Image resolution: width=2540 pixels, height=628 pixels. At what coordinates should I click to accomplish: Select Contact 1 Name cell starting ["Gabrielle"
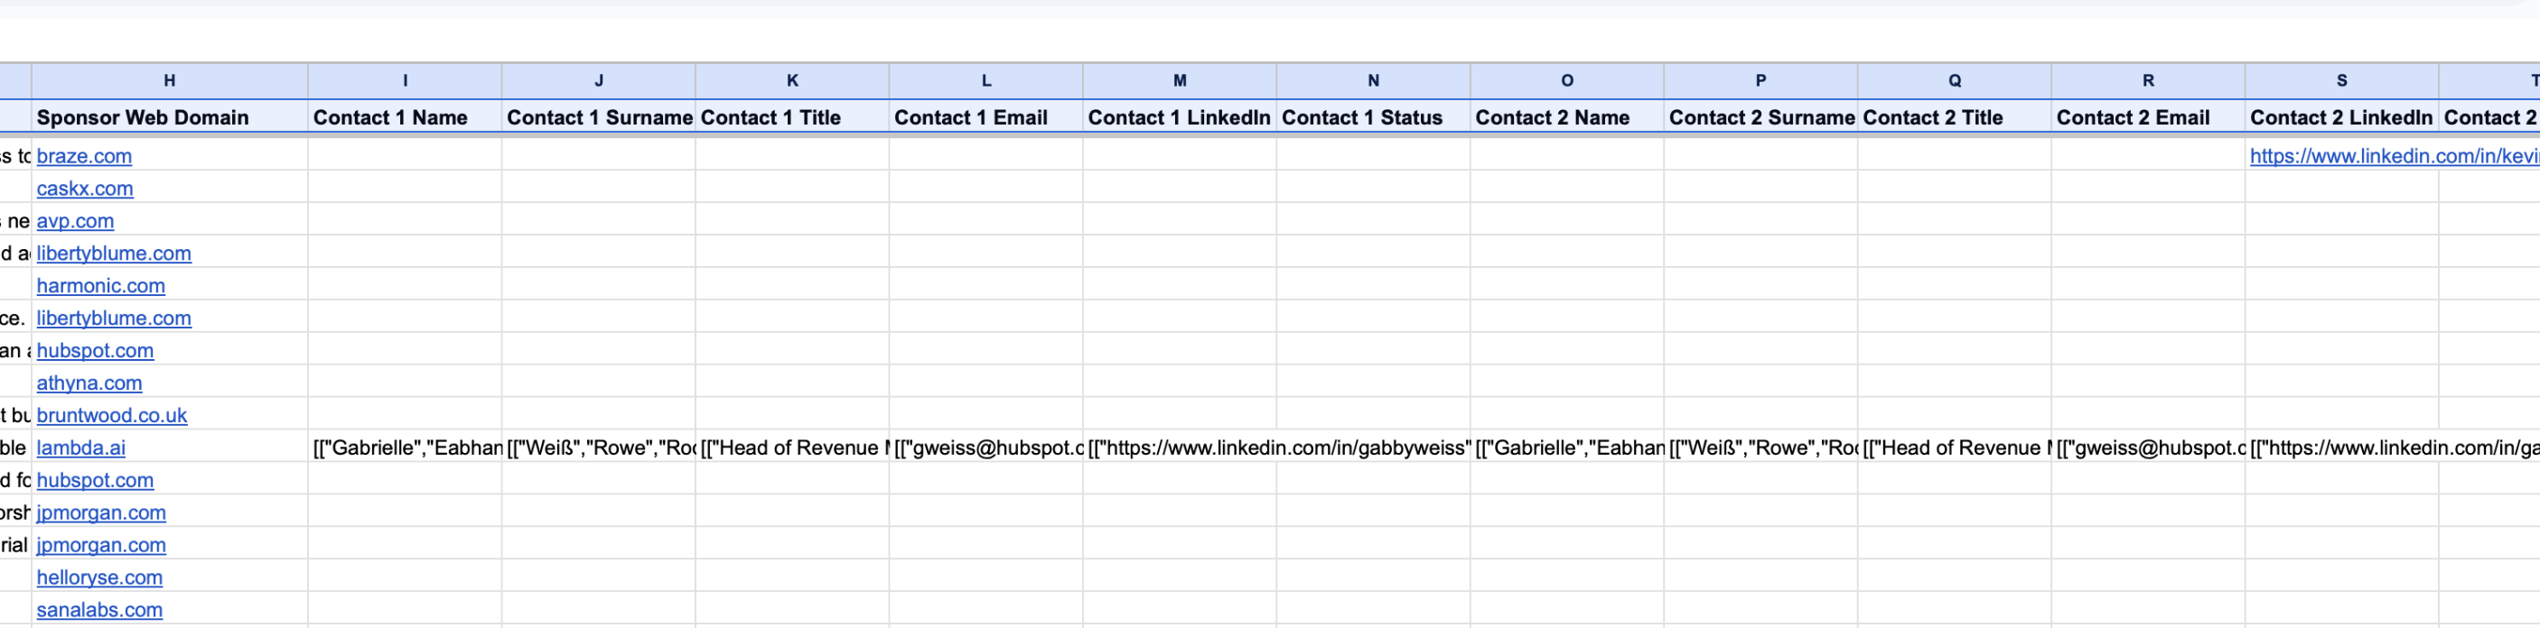pyautogui.click(x=405, y=448)
